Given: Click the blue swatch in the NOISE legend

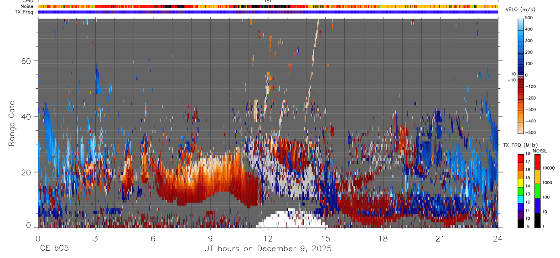Looking at the screenshot, I should click(538, 205).
